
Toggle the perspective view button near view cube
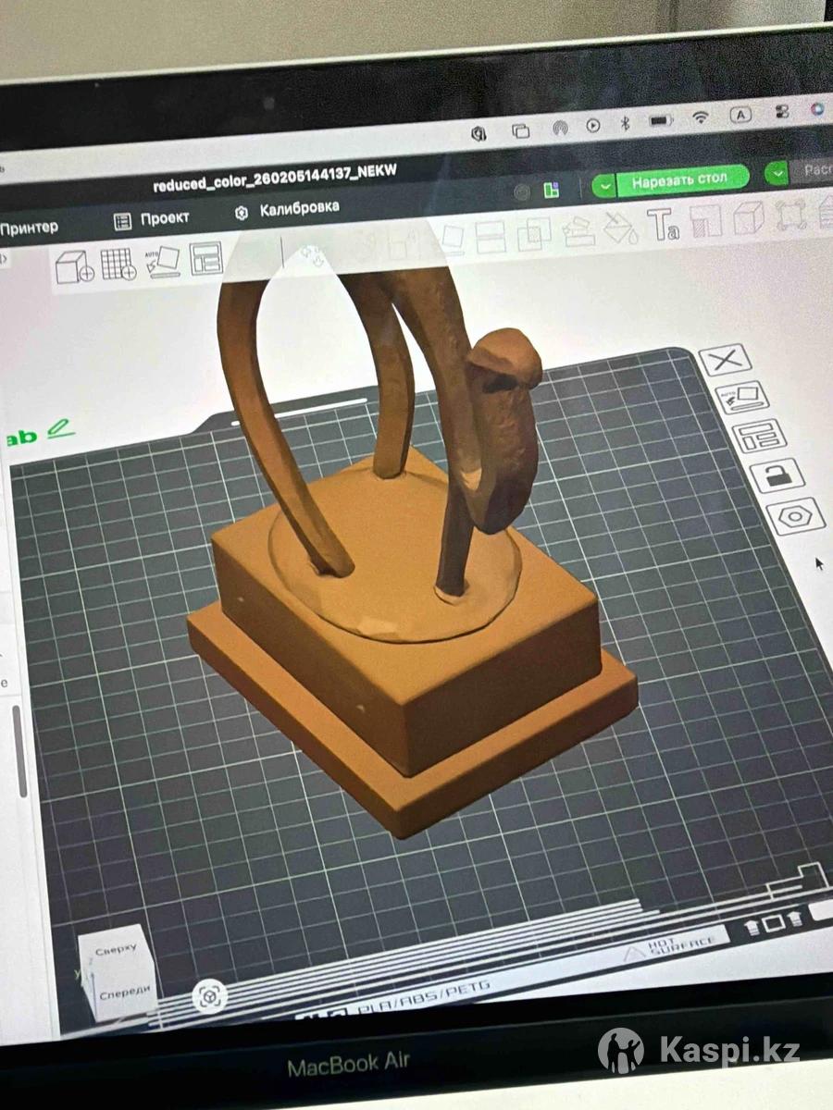coord(210,996)
